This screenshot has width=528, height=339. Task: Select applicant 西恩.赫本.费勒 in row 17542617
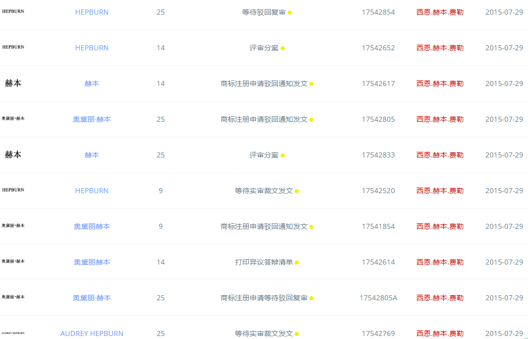[440, 83]
